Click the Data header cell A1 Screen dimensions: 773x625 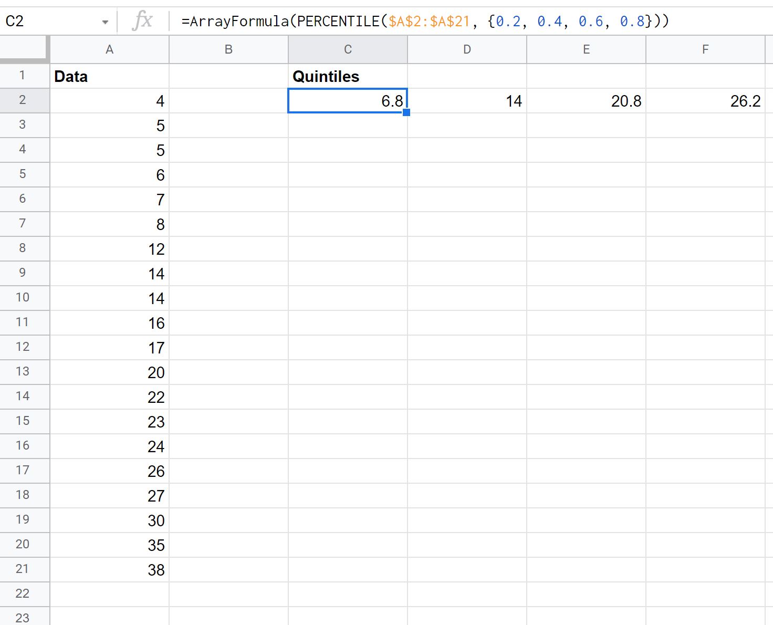pyautogui.click(x=109, y=76)
